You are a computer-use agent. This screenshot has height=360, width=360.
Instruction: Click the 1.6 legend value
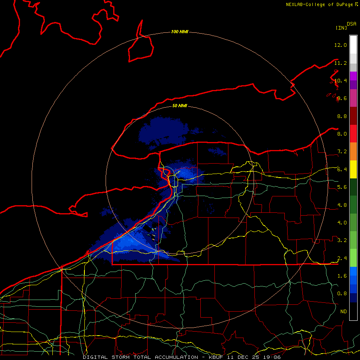point(342,276)
